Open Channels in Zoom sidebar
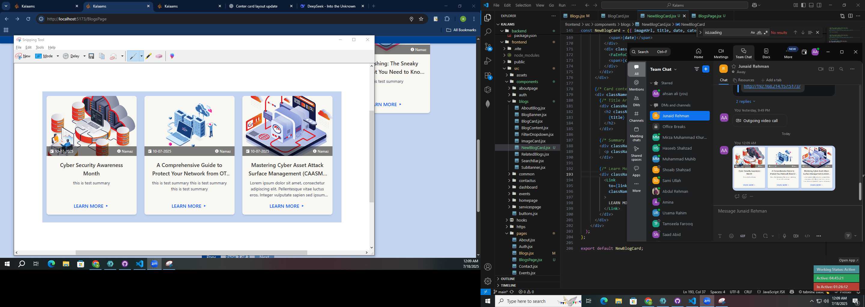 click(636, 117)
